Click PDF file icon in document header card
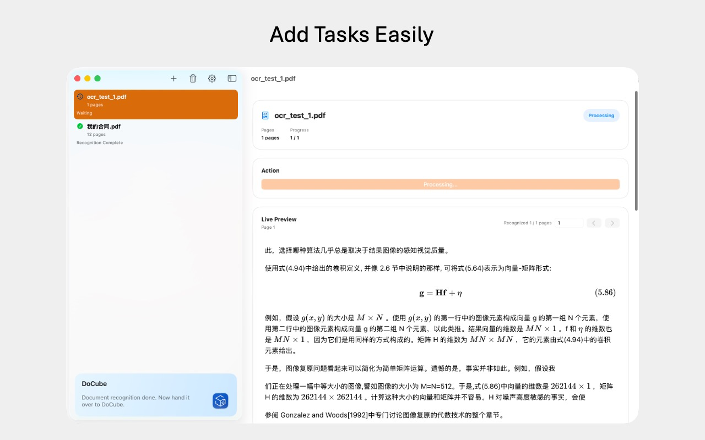The image size is (705, 440). tap(265, 116)
